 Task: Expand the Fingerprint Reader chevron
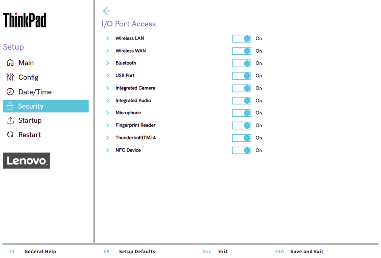pyautogui.click(x=108, y=125)
